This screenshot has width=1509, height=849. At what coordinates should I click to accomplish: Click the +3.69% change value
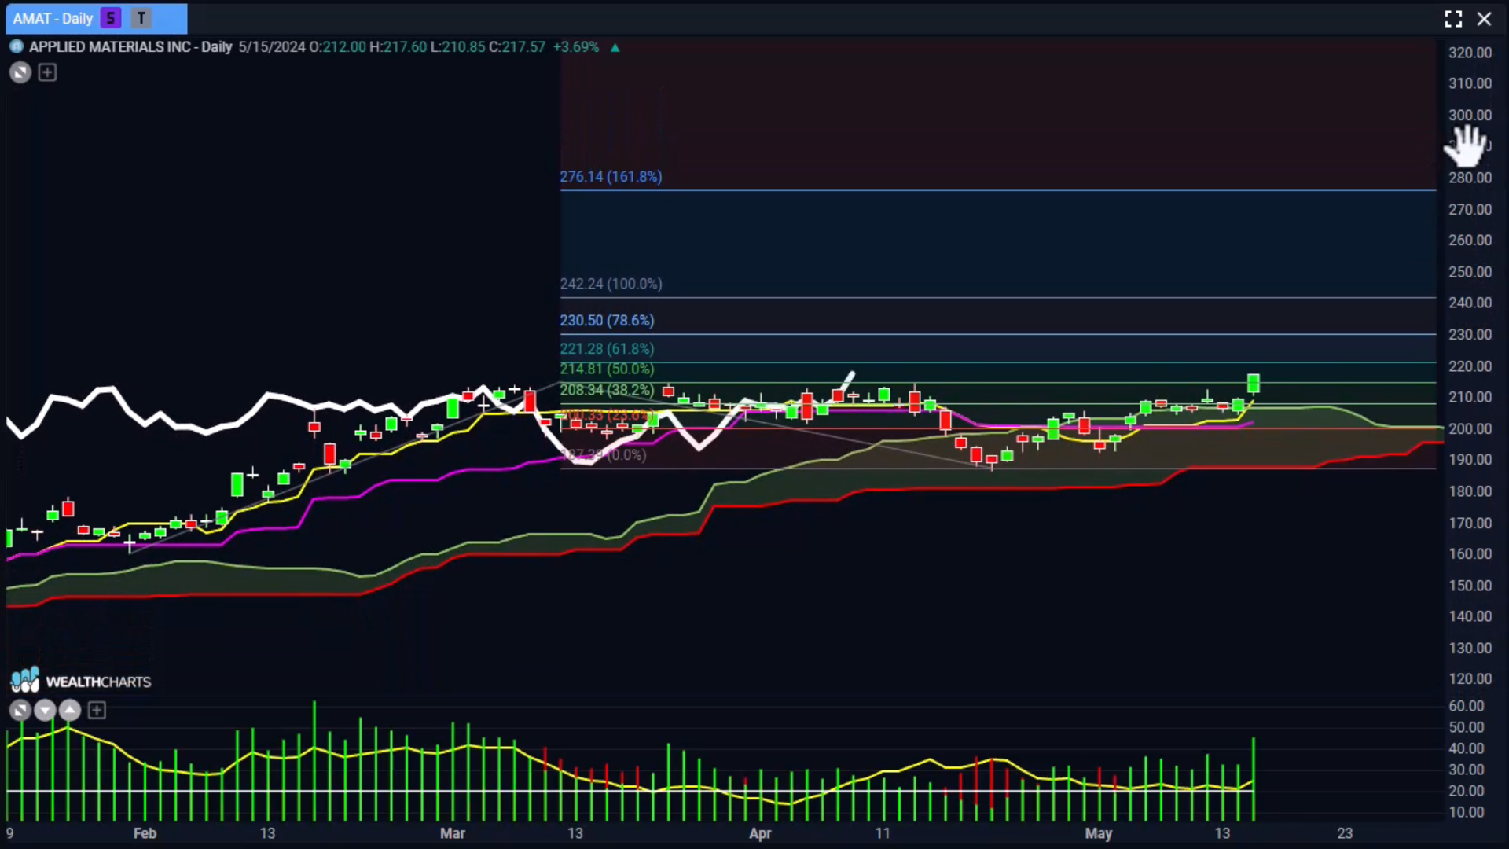(576, 47)
